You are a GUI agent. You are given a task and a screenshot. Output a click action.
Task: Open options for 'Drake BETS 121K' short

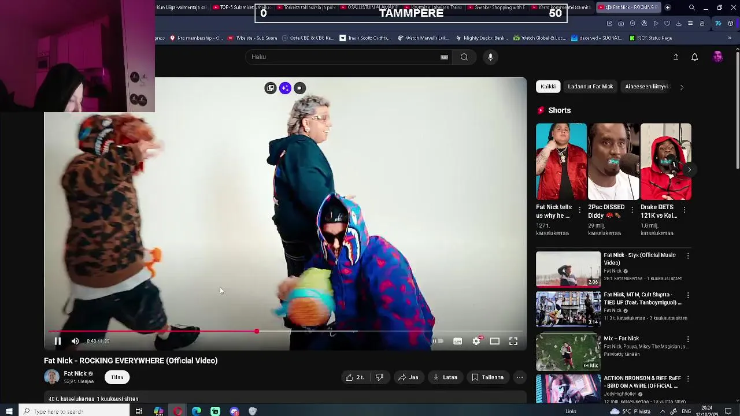coord(684,210)
